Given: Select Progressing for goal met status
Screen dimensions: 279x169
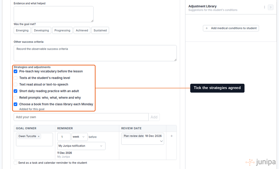Looking at the screenshot, I should point(62,30).
